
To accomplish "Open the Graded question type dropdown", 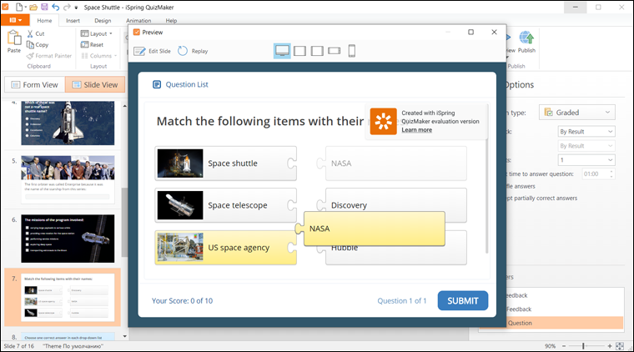I will 577,113.
